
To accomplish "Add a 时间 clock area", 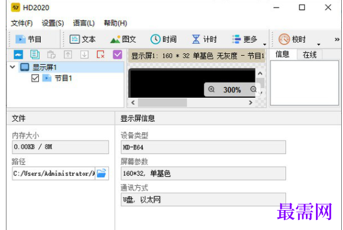I will [x=163, y=39].
